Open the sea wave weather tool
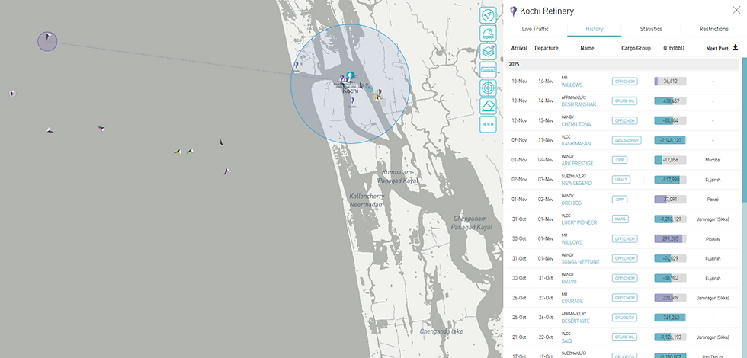The width and height of the screenshot is (747, 358). [488, 34]
